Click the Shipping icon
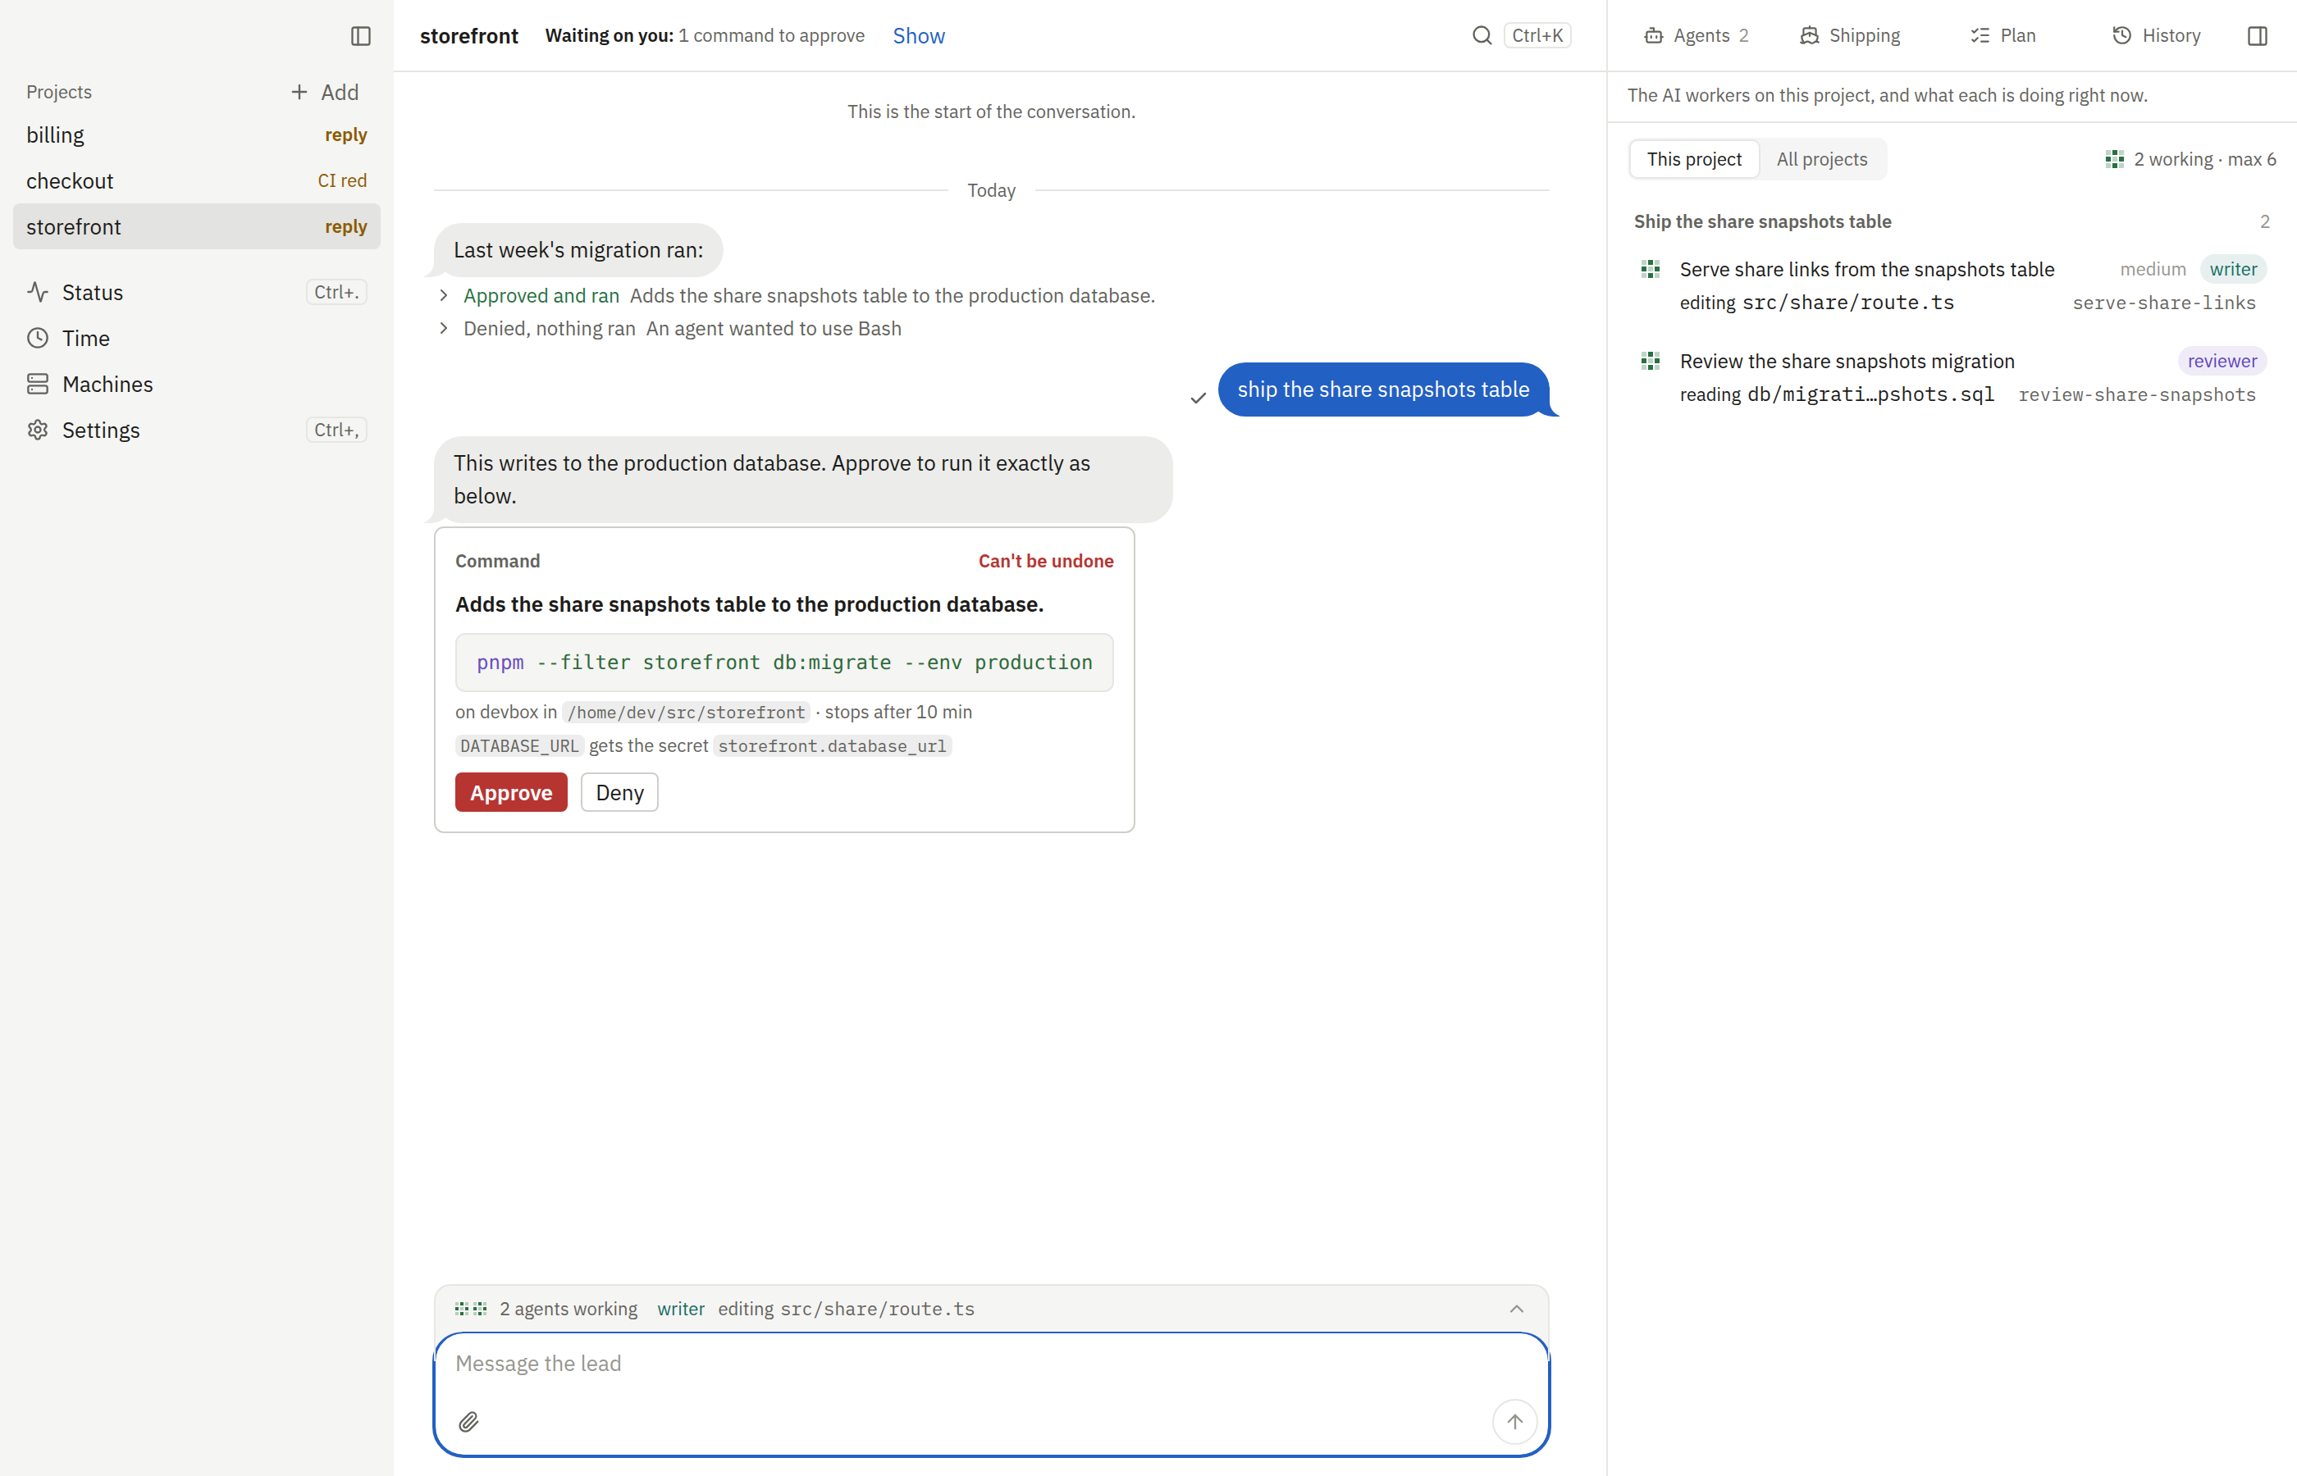The width and height of the screenshot is (2297, 1476). click(x=1808, y=35)
